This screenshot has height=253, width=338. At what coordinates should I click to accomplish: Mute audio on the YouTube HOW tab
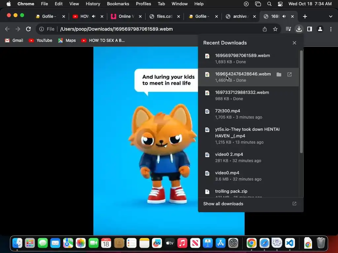(x=93, y=16)
